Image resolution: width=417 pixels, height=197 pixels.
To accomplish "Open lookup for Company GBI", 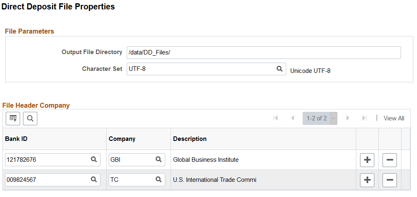I will pyautogui.click(x=158, y=160).
